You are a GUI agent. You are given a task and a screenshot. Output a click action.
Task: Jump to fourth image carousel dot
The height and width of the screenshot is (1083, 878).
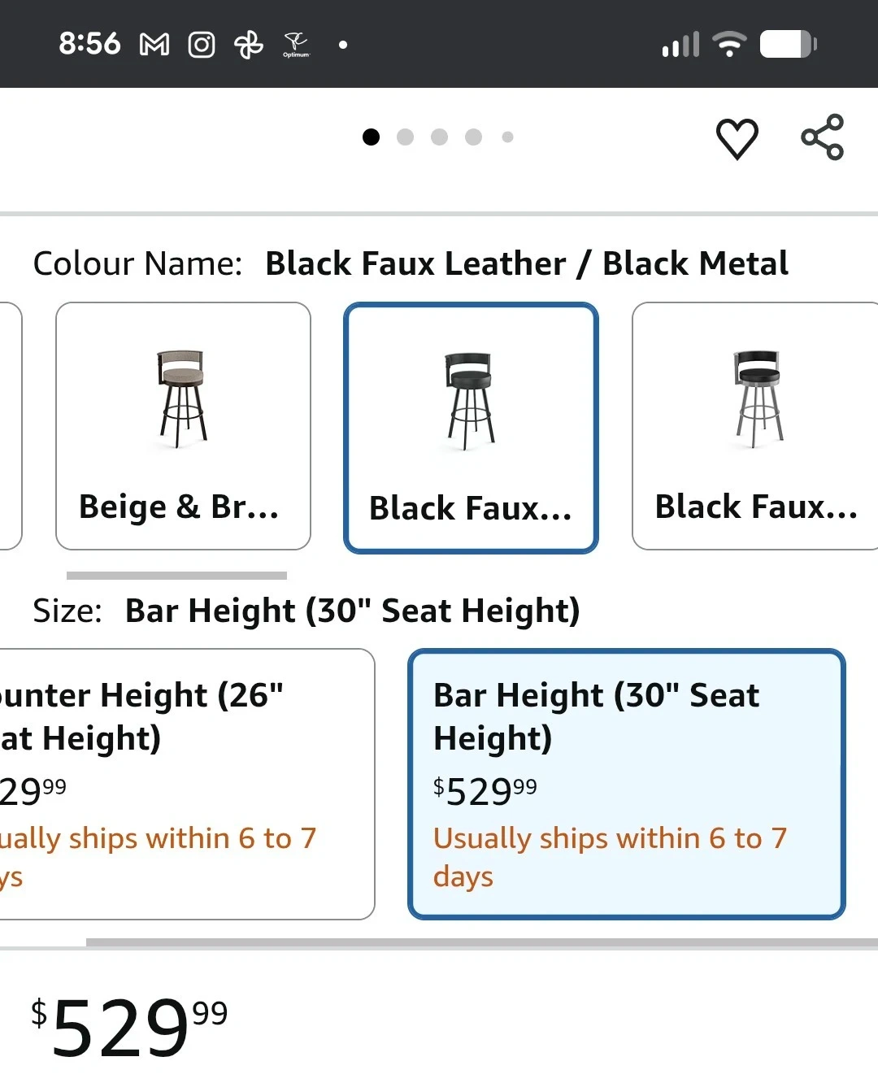473,137
